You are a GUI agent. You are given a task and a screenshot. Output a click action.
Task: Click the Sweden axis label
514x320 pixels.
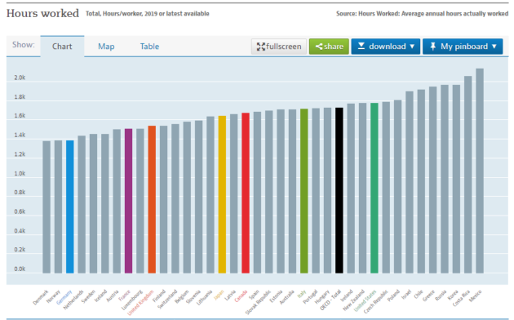89,296
